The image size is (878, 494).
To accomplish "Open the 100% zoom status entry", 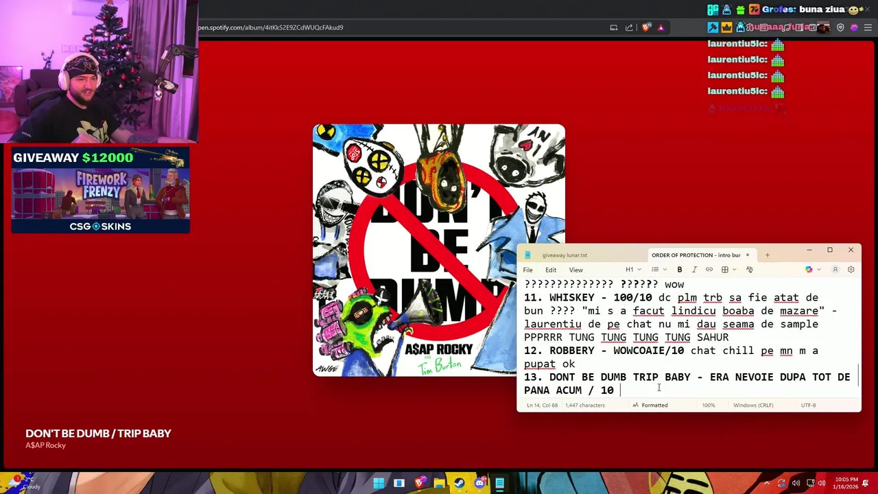I will click(x=709, y=405).
